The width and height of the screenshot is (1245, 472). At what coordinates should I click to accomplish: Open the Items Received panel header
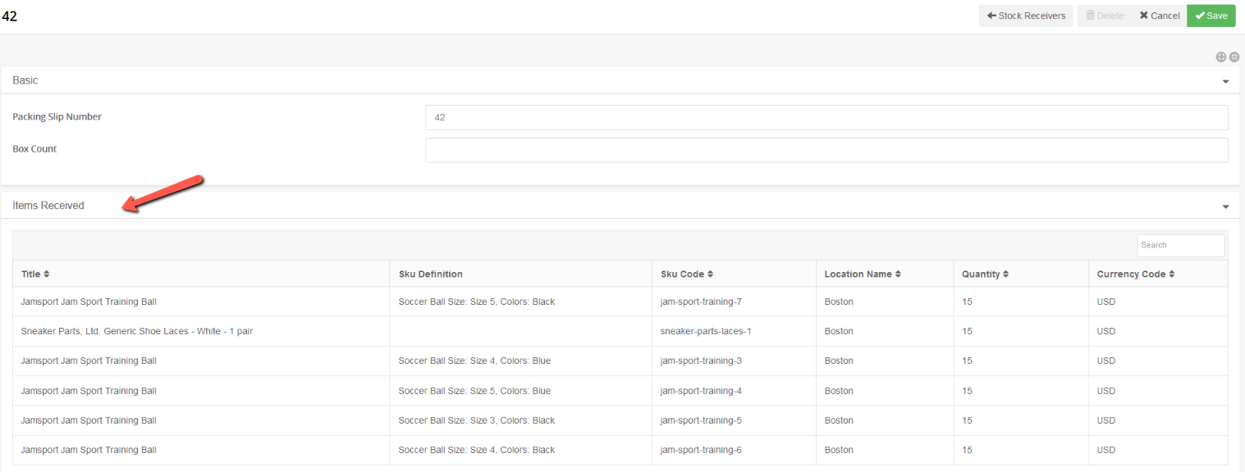(620, 206)
